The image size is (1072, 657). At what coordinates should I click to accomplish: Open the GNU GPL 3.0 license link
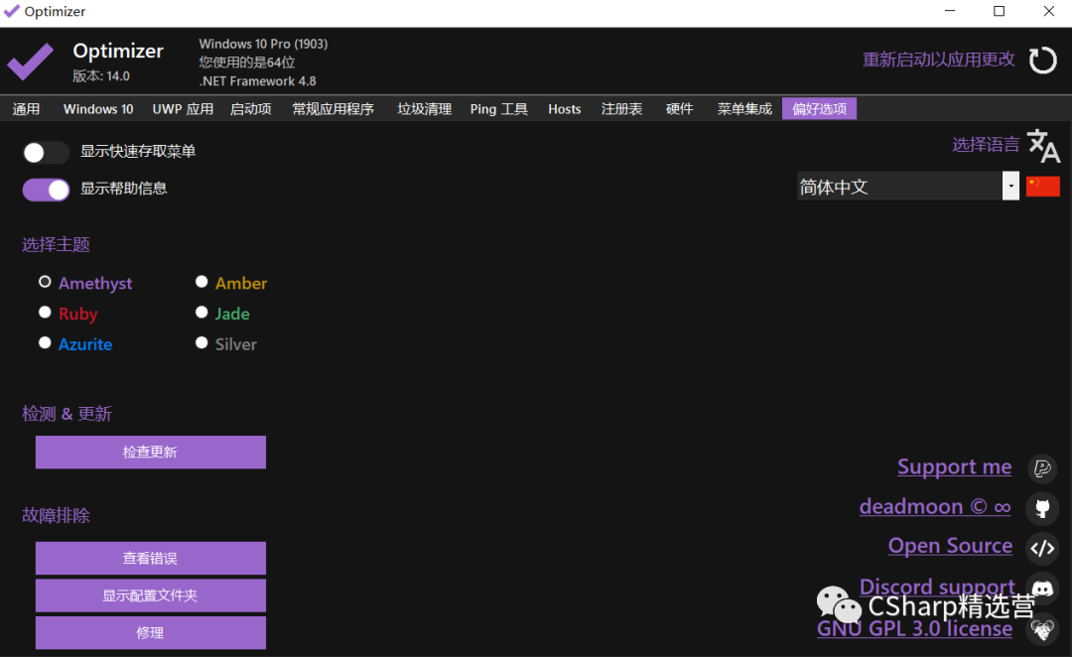point(915,628)
